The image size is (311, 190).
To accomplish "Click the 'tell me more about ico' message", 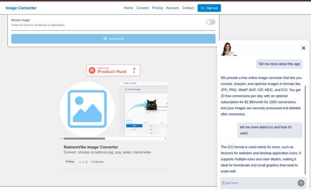I will pos(270,130).
